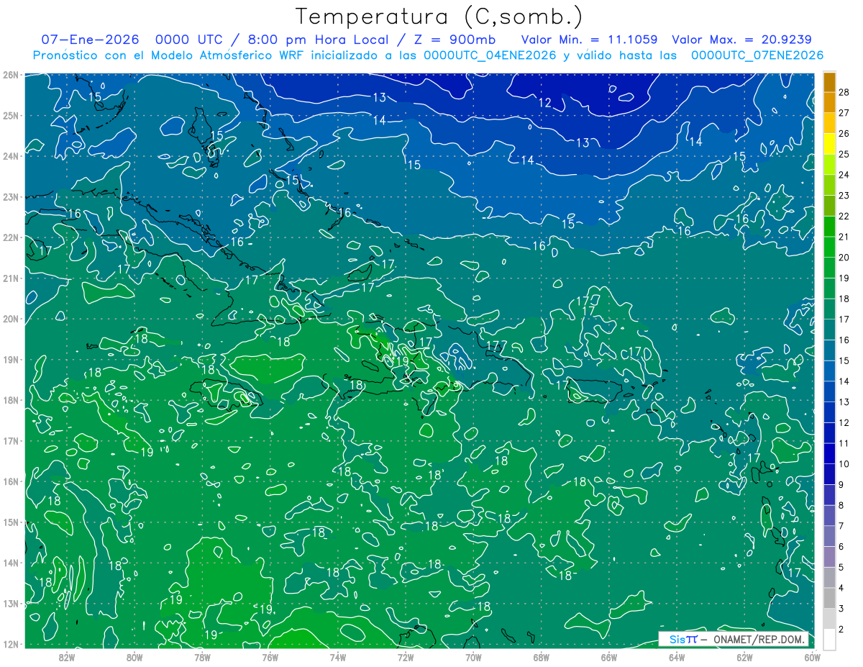Click green colorbar swatch between 20 and 21
This screenshot has width=863, height=667.
[829, 247]
